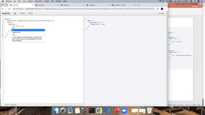Click the date and time in menu bar
Screen dimensions: 205x115
(181, 1)
